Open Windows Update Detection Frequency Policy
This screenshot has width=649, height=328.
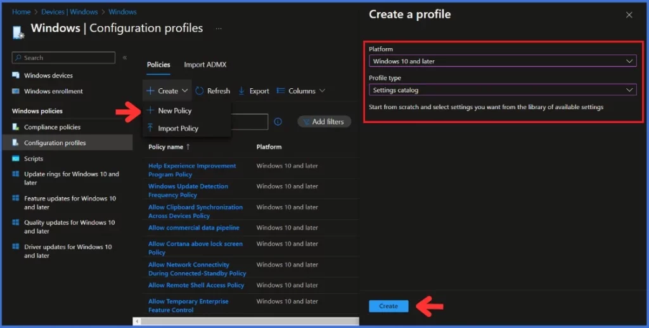(x=188, y=190)
